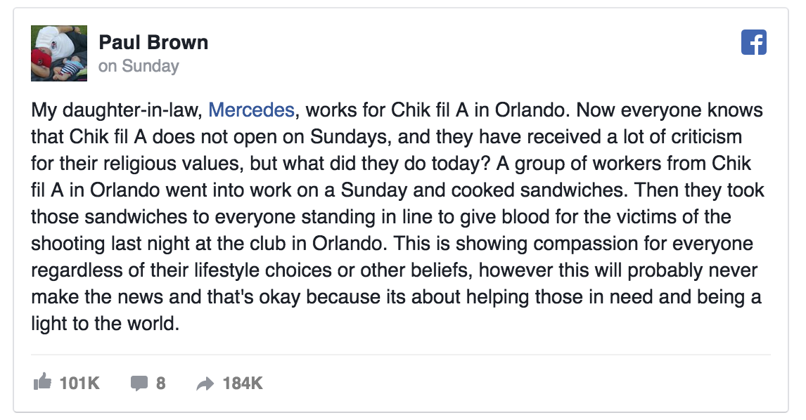Click the phrase 'lifestyle choices' in post
The height and width of the screenshot is (420, 806).
[262, 270]
